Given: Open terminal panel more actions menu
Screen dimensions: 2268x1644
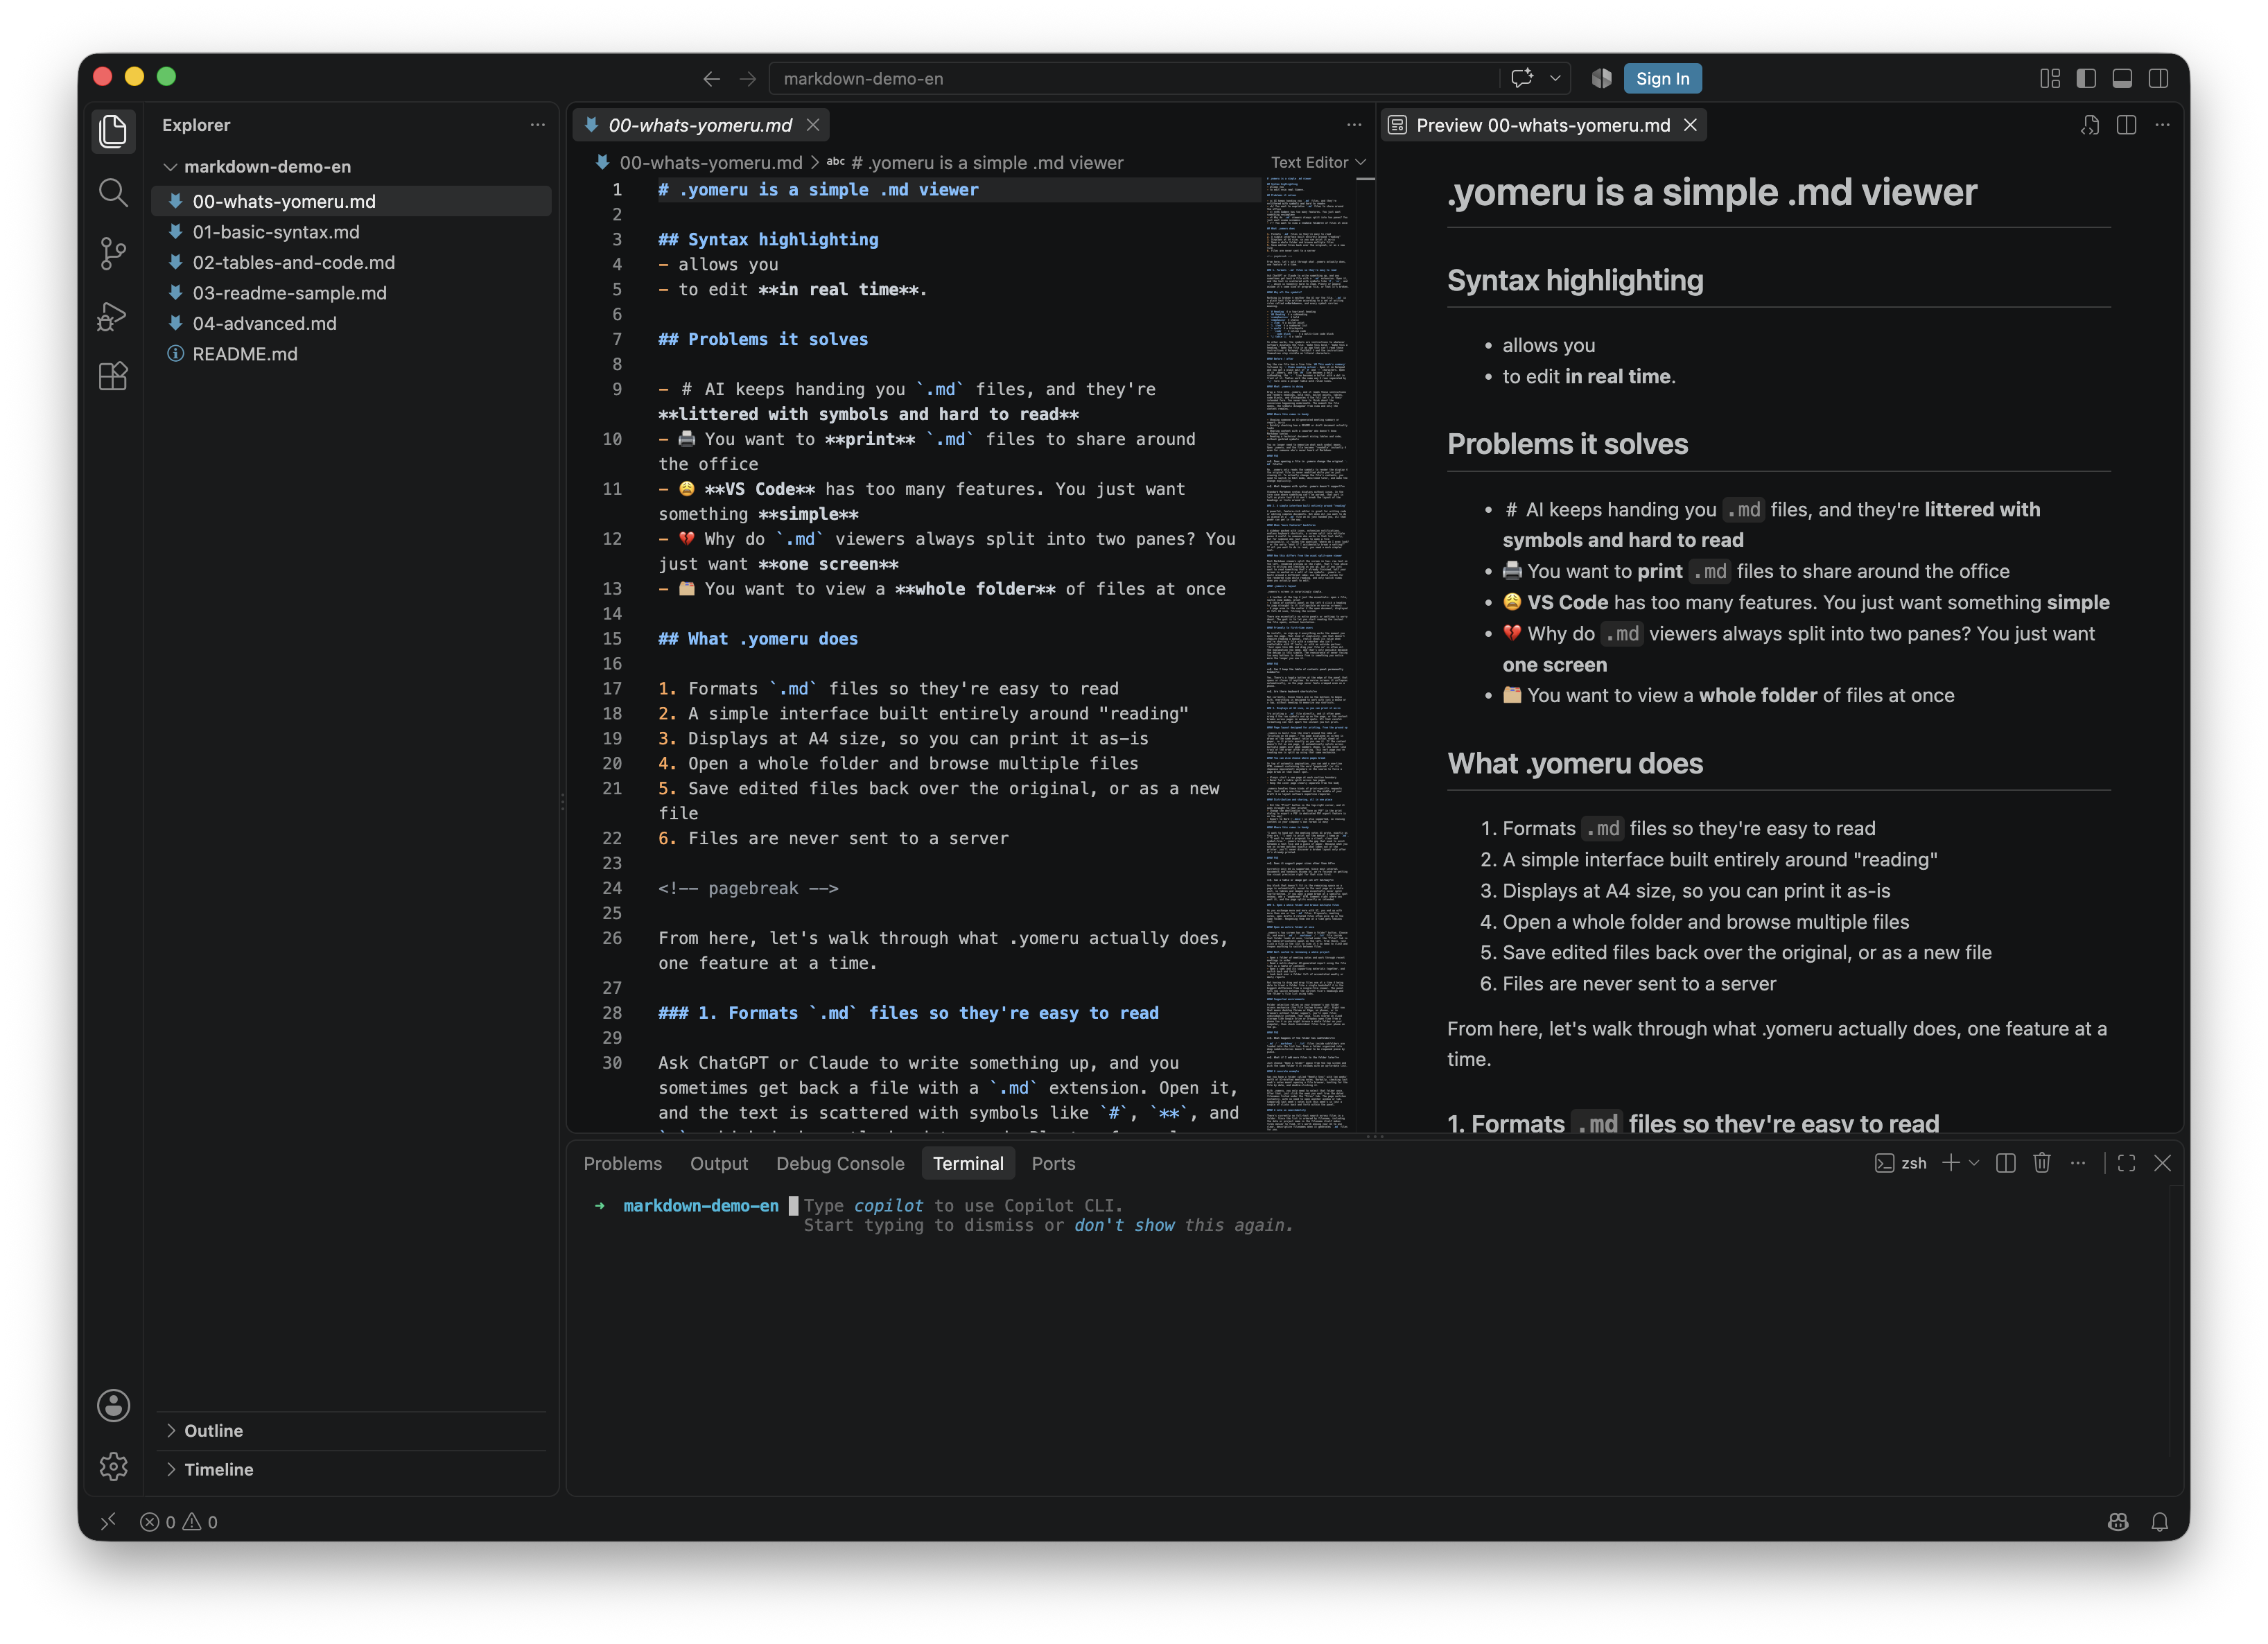Looking at the screenshot, I should click(2078, 1163).
